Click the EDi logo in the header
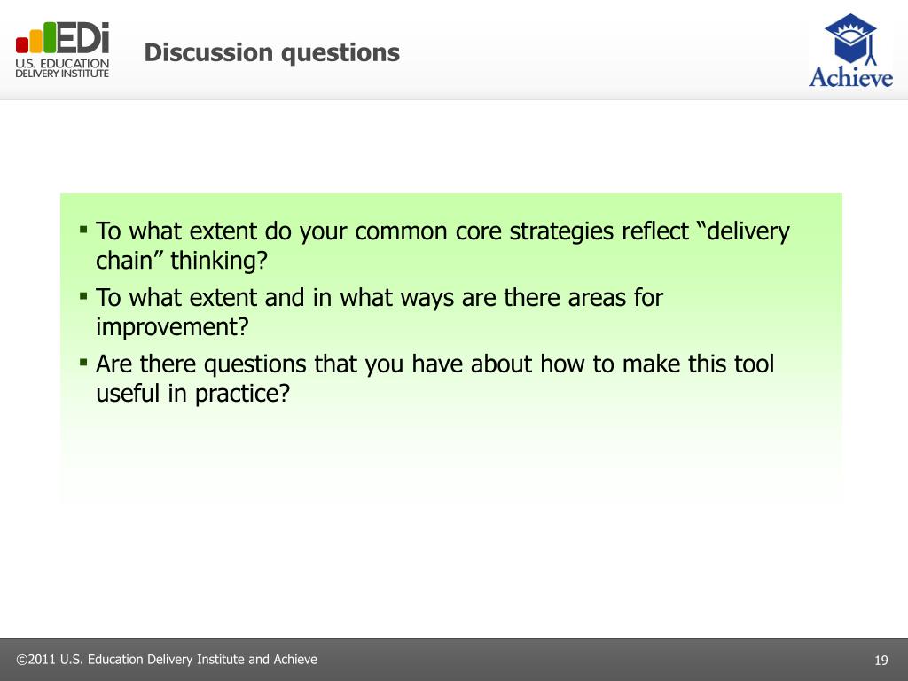The height and width of the screenshot is (681, 908). pyautogui.click(x=62, y=50)
